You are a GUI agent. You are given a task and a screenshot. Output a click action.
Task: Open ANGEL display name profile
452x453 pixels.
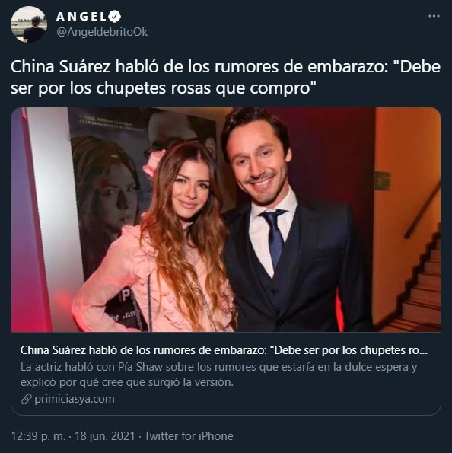coord(81,17)
